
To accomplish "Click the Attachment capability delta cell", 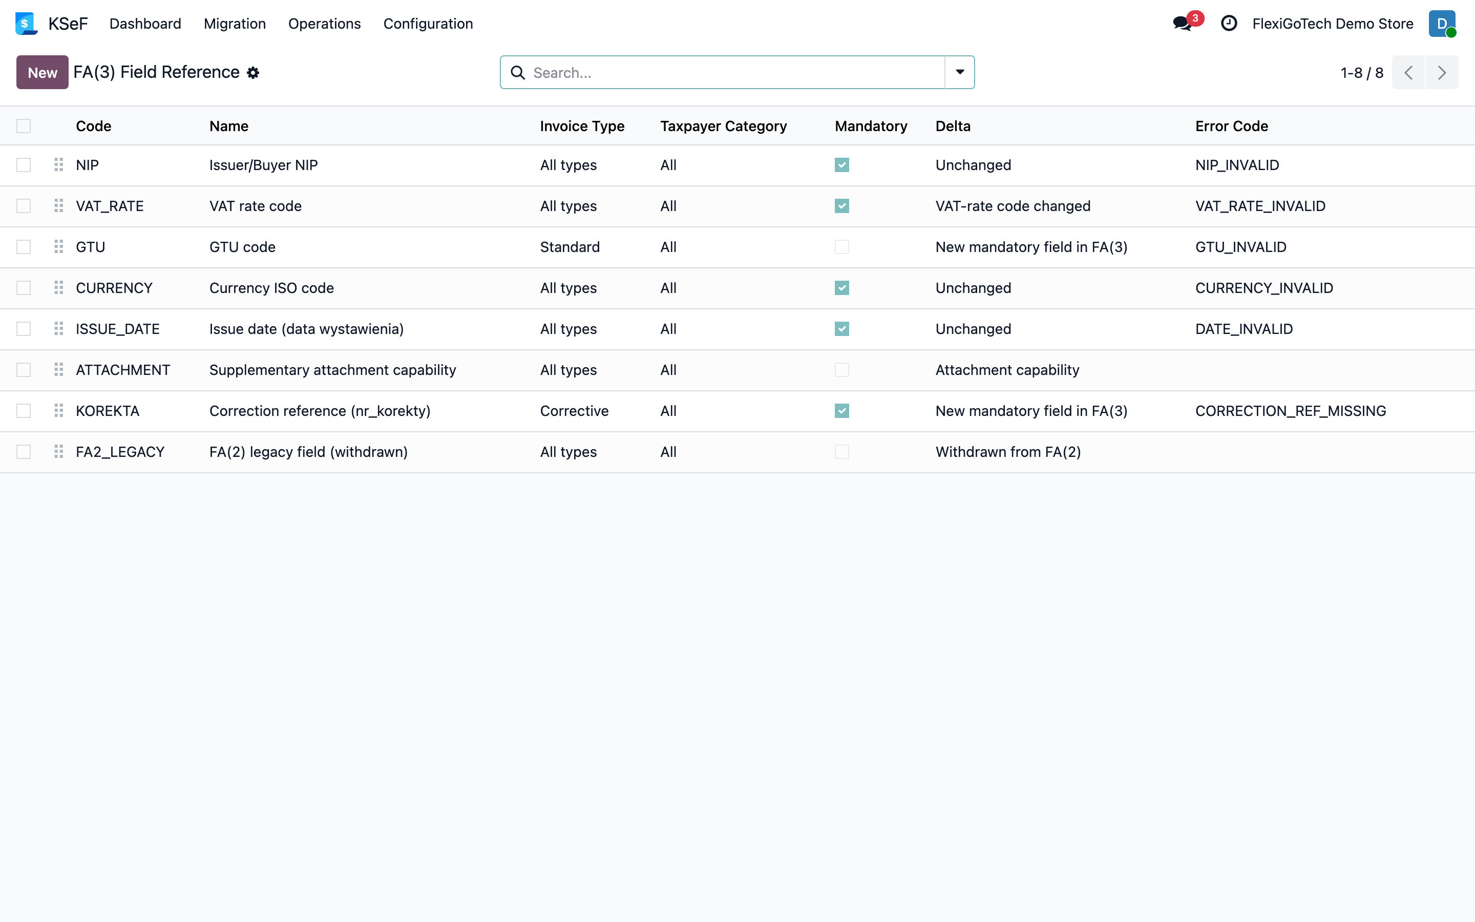I will click(1007, 369).
